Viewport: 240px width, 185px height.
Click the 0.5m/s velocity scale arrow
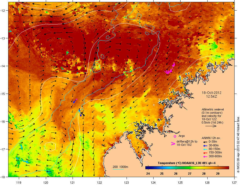[x=211, y=126]
